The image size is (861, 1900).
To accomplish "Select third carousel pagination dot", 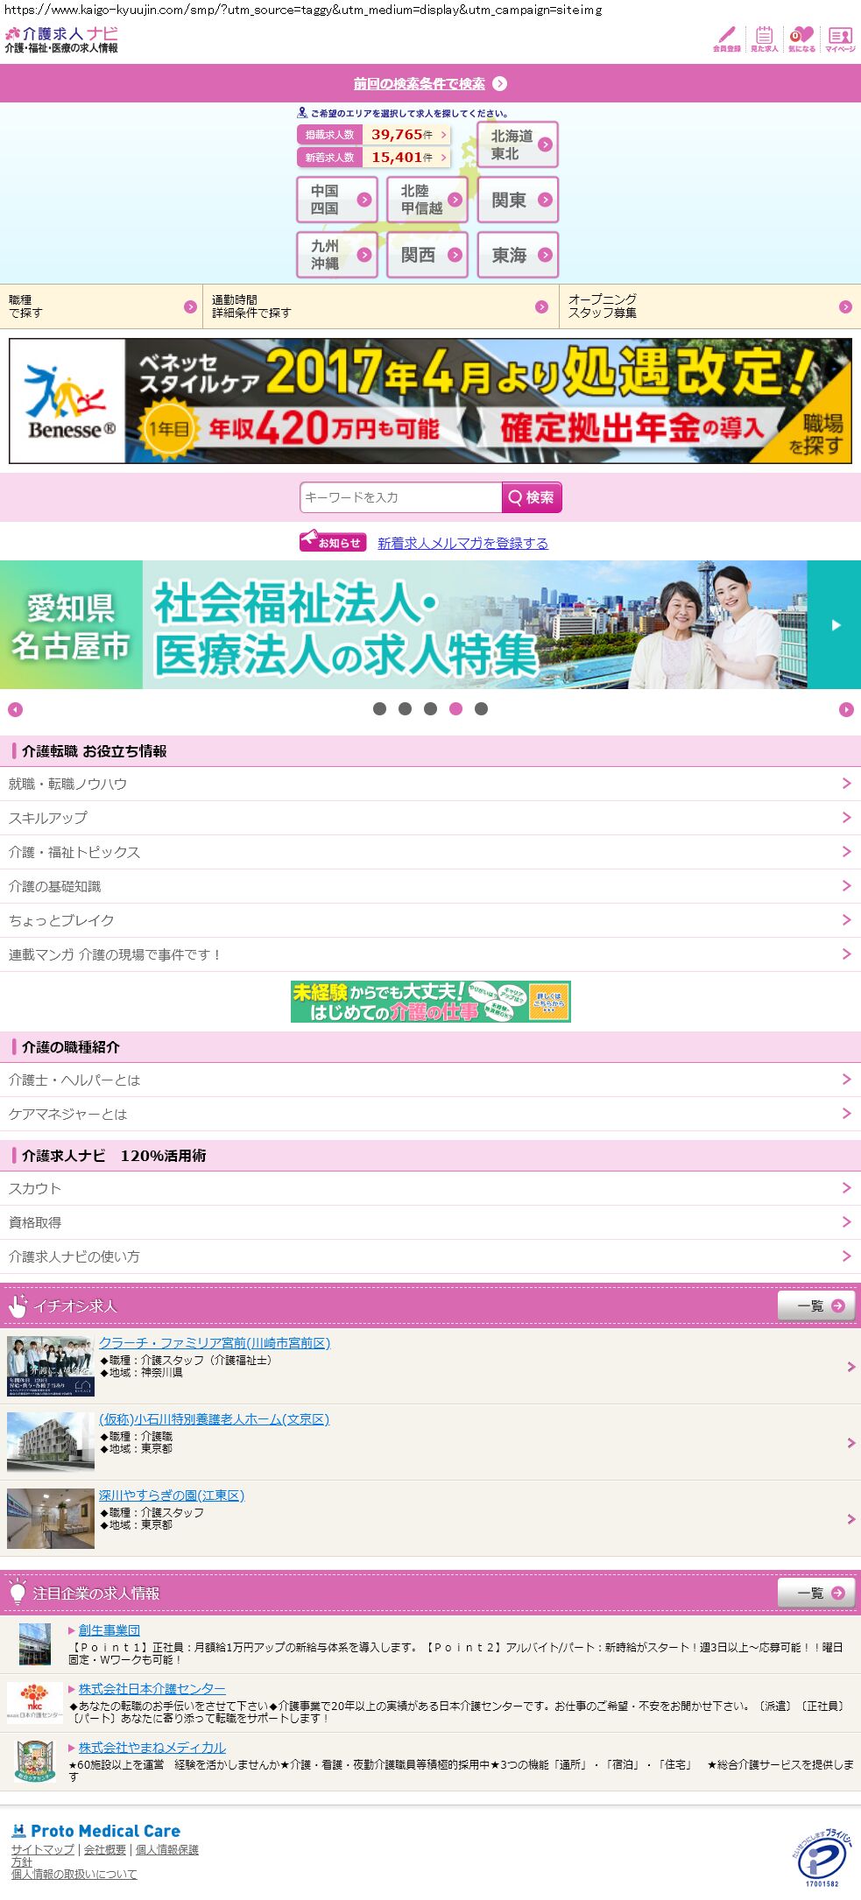I will point(430,709).
